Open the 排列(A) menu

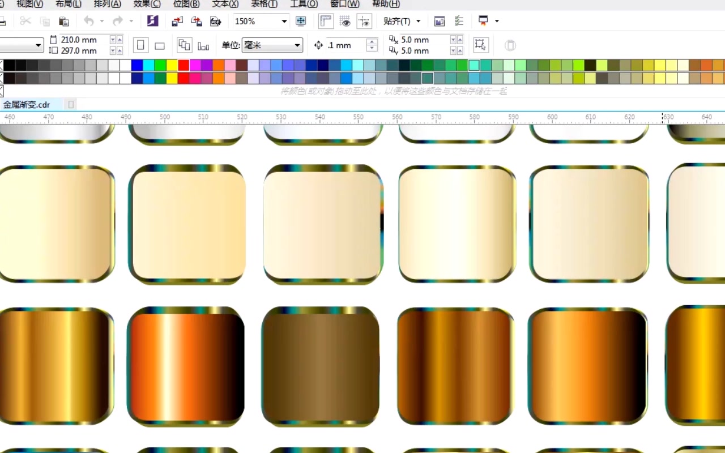[x=108, y=4]
